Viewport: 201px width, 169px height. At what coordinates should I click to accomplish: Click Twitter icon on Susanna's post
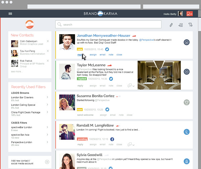tap(107, 109)
